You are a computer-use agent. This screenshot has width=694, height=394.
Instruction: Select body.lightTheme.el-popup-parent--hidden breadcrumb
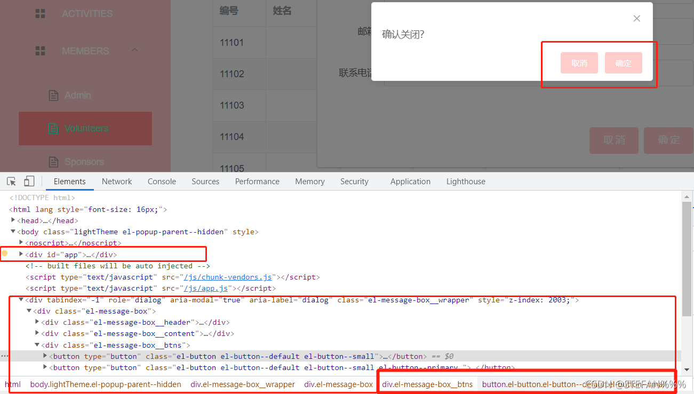pyautogui.click(x=106, y=384)
